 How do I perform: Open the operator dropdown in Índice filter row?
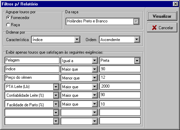(x=95, y=69)
